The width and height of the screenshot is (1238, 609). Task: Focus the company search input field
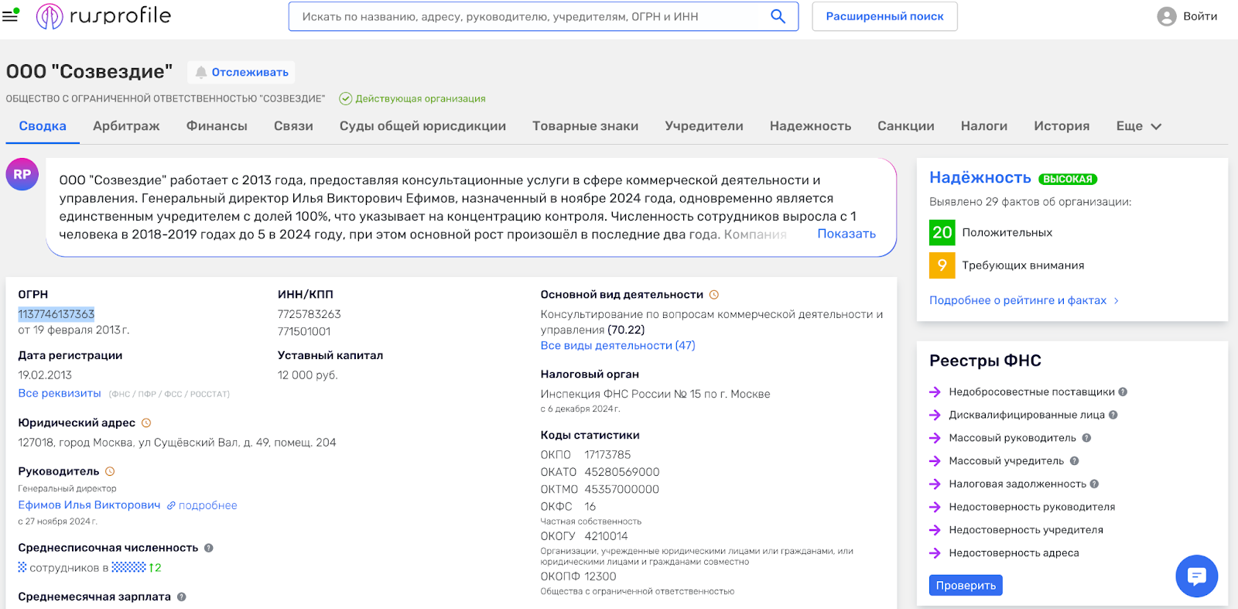(526, 16)
